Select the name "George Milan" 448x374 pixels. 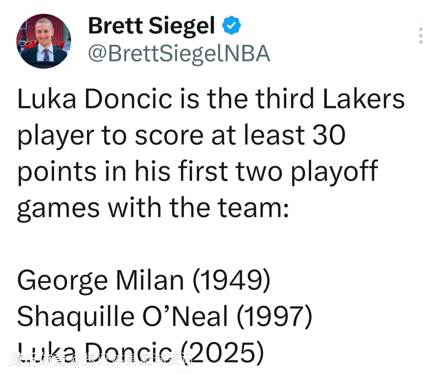click(100, 281)
